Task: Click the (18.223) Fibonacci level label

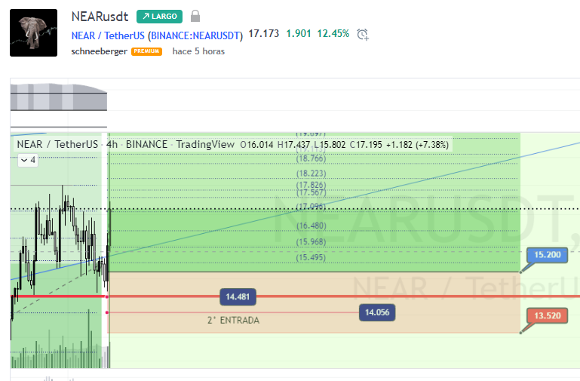Action: [311, 174]
